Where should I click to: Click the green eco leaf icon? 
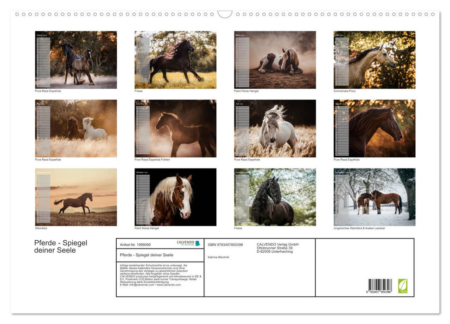click(x=403, y=286)
